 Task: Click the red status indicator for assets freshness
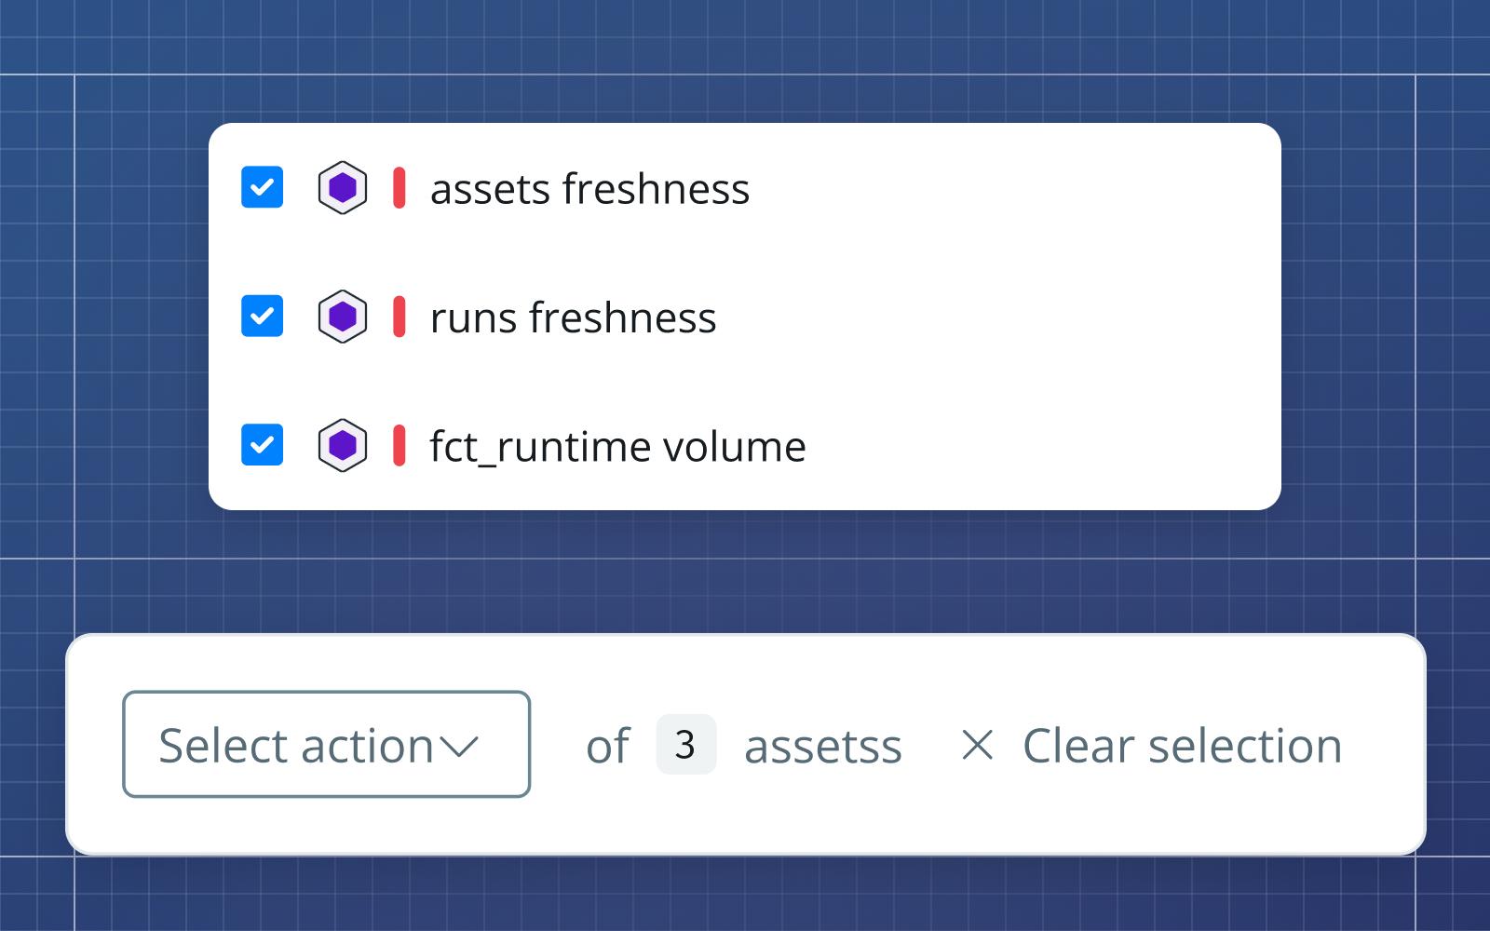click(400, 188)
